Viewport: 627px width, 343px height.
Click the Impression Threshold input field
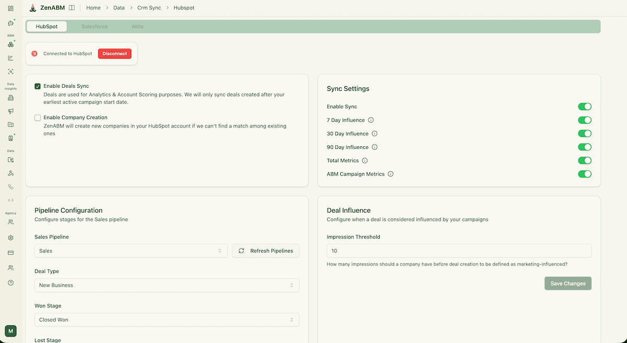[x=459, y=251]
